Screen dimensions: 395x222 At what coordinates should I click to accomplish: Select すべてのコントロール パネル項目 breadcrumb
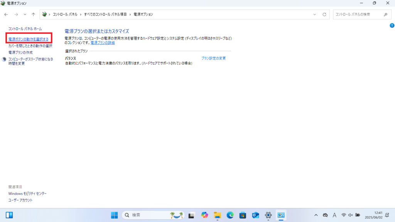(x=105, y=14)
